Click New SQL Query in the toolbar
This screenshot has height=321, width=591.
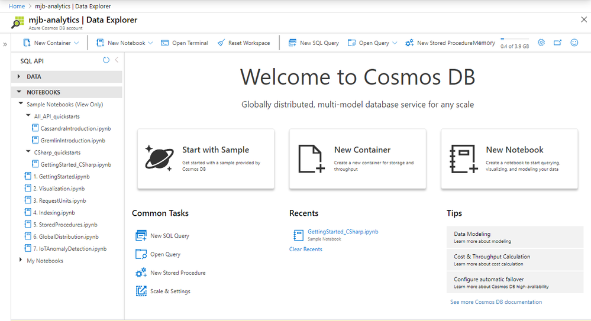click(x=314, y=43)
